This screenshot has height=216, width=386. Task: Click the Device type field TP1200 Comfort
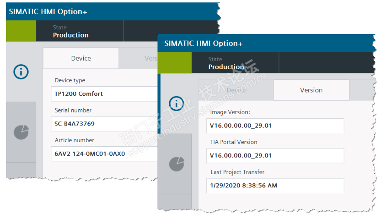click(104, 94)
